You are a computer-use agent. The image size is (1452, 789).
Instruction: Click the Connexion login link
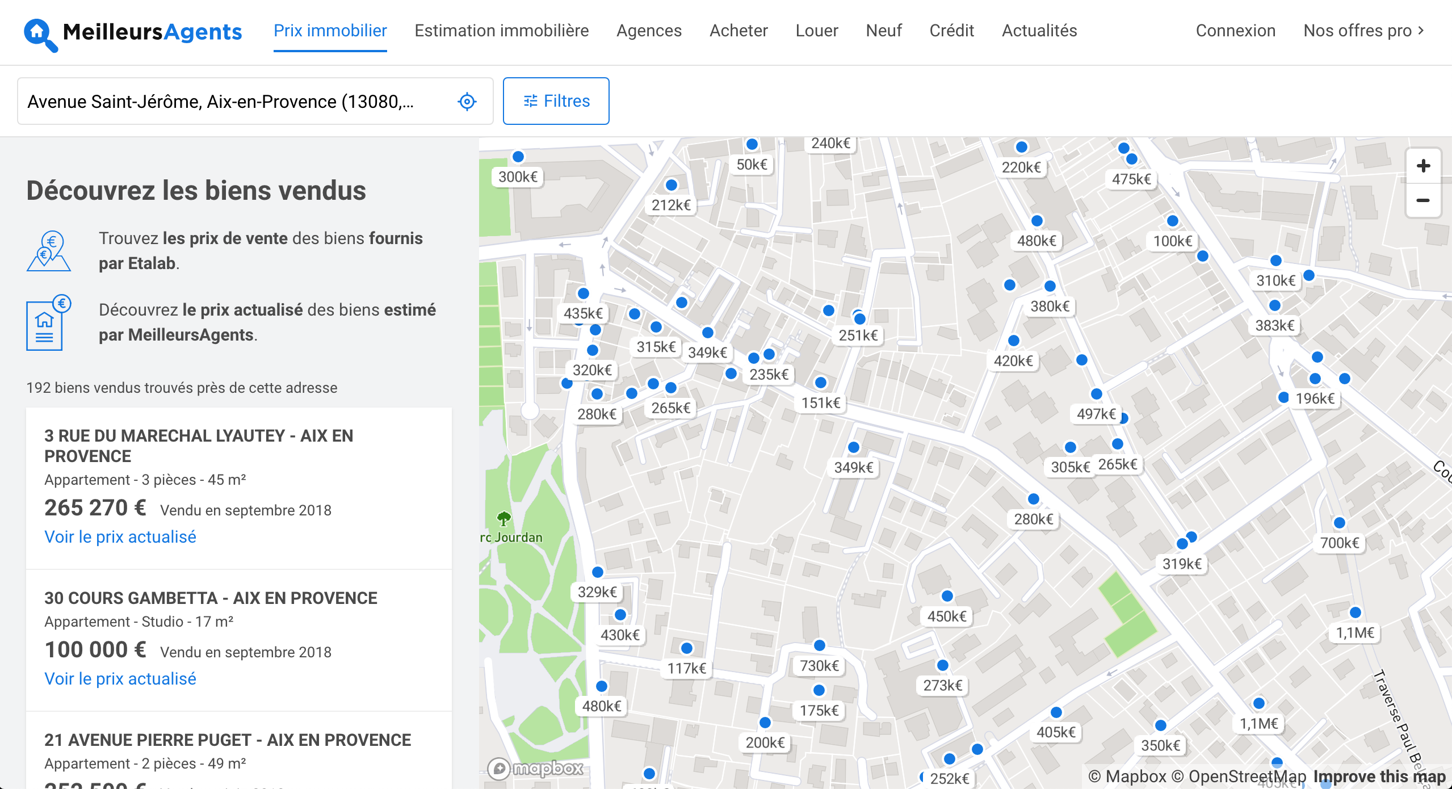point(1235,31)
